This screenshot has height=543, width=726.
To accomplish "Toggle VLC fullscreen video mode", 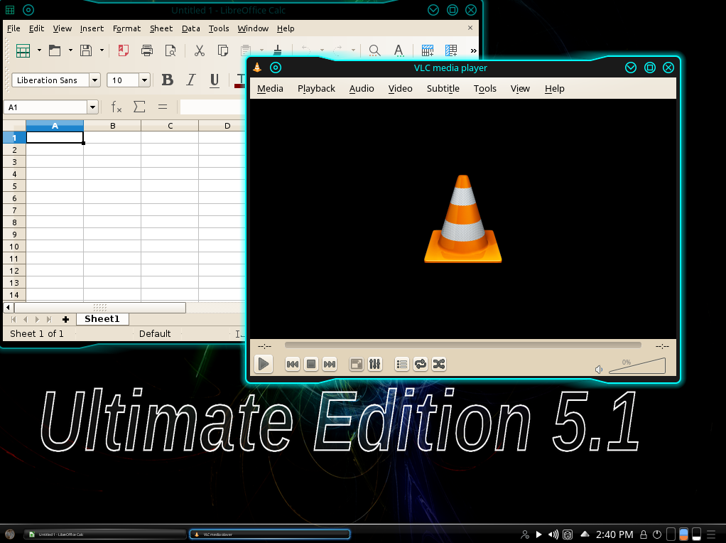I will pos(357,365).
